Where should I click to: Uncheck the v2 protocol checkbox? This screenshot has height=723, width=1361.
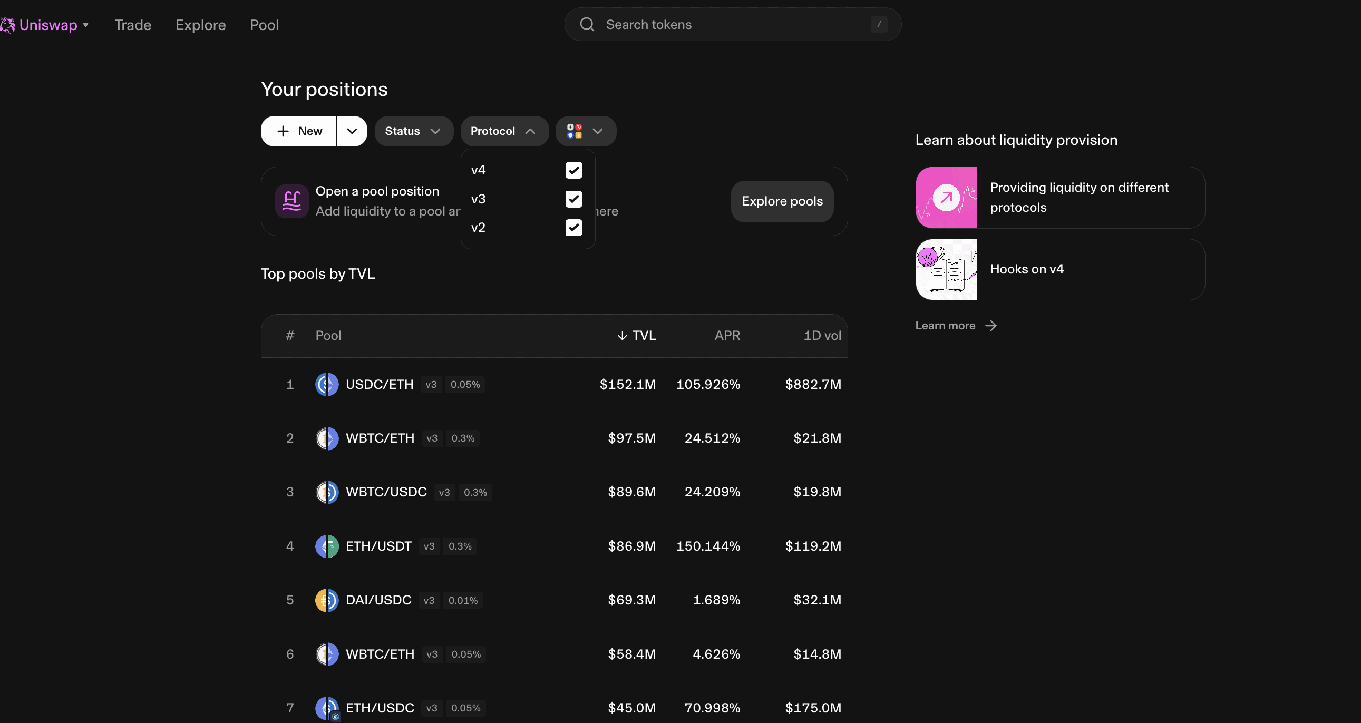tap(574, 228)
